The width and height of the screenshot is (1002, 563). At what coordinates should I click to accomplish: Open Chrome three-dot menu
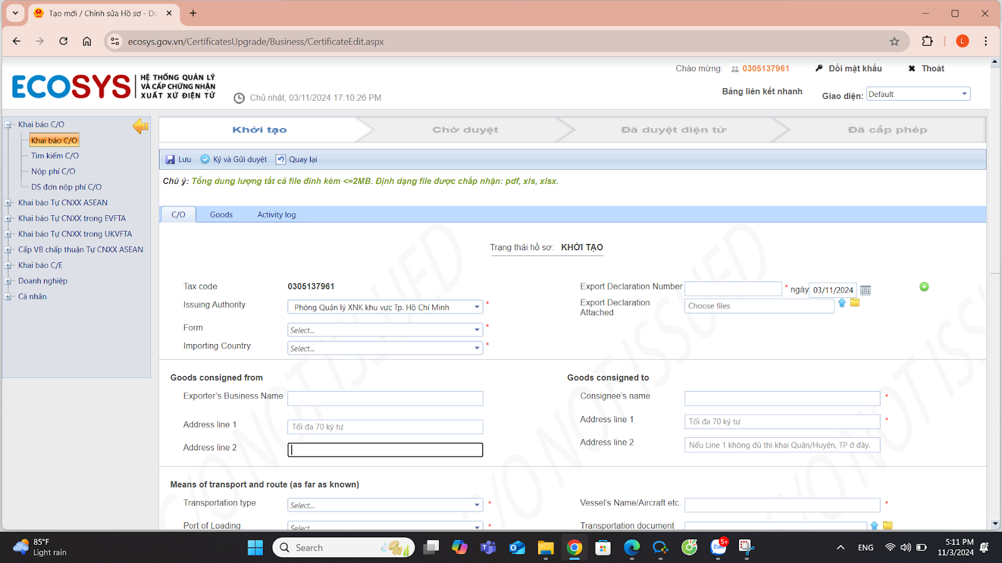[x=986, y=41]
